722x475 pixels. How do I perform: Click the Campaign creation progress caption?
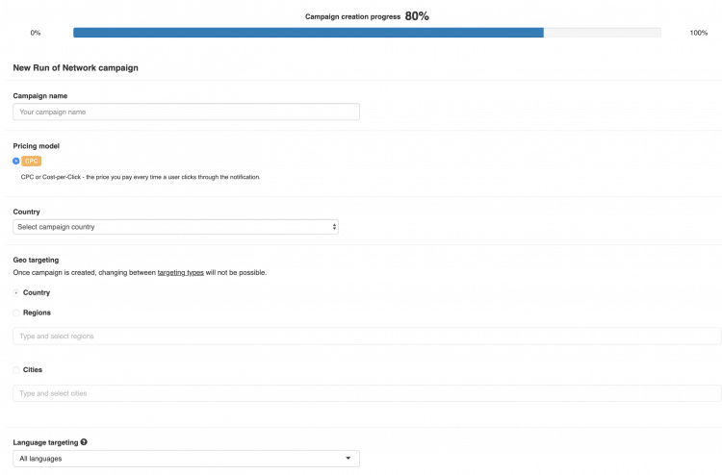point(352,16)
